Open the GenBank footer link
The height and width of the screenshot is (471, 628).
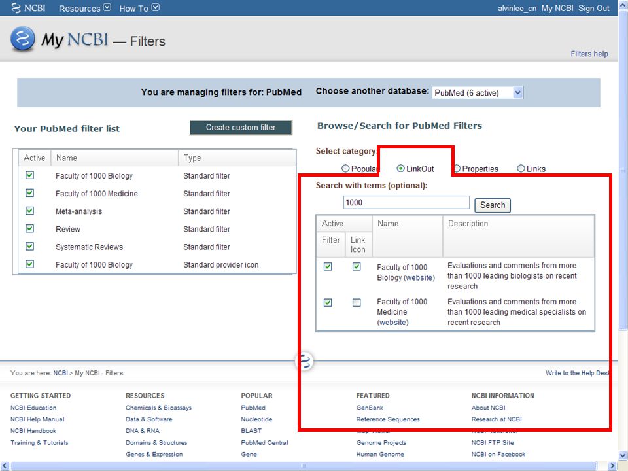[x=370, y=408]
